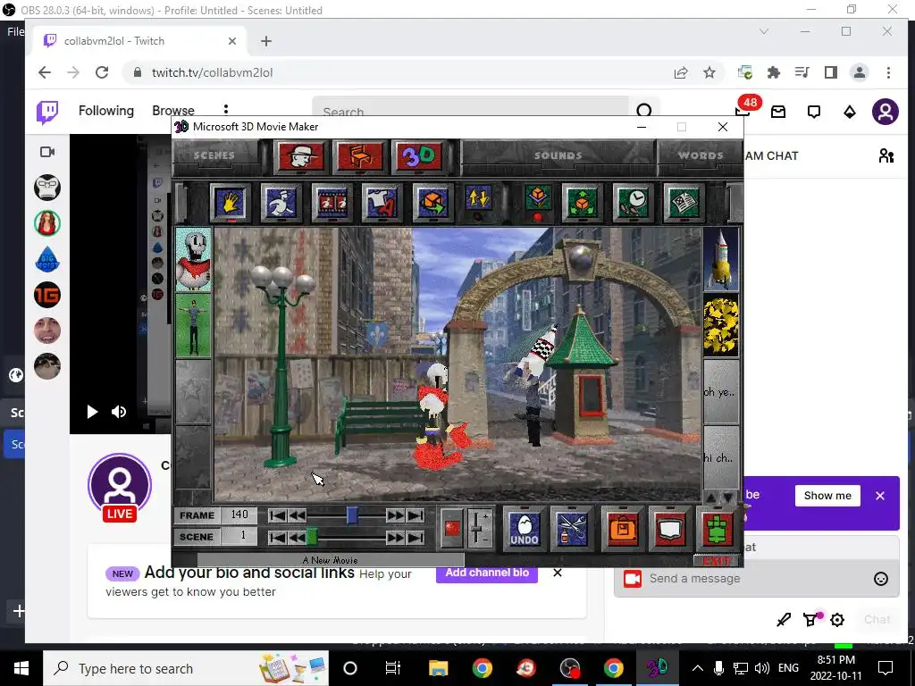Jump to the last scene of movie
This screenshot has height=686, width=915.
click(416, 537)
